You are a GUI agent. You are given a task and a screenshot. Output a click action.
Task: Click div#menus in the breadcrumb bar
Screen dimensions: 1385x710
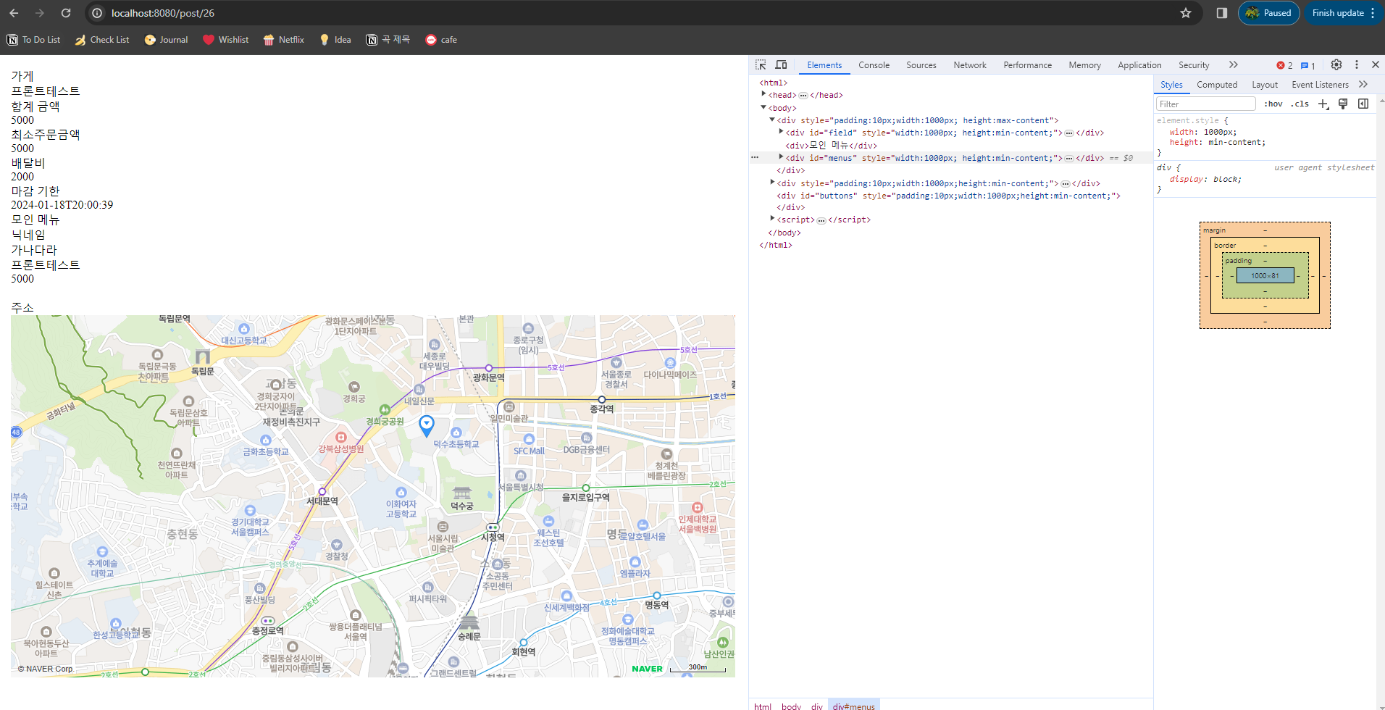pos(853,706)
